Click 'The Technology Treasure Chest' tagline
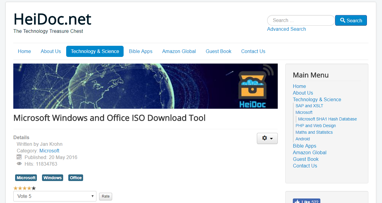Screen dimensions: 382x203 click(48, 31)
